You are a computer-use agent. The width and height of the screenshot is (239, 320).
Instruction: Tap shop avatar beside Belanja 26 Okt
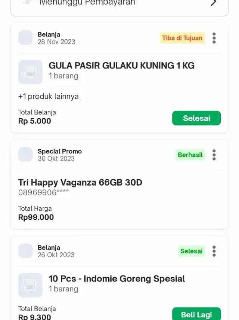click(25, 251)
